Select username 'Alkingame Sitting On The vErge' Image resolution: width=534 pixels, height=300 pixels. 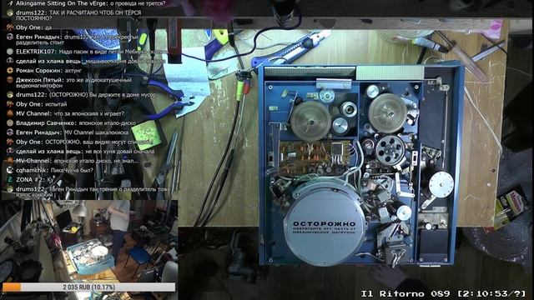pyautogui.click(x=62, y=3)
